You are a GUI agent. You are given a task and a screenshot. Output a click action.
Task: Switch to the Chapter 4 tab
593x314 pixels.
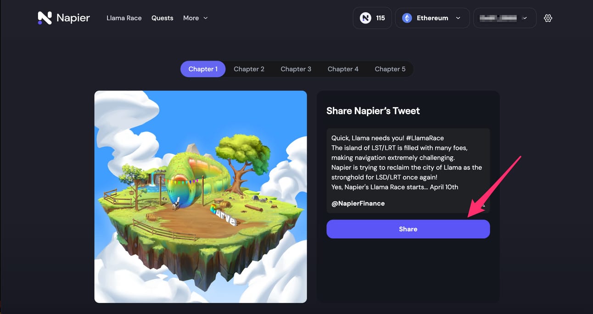[x=343, y=69]
